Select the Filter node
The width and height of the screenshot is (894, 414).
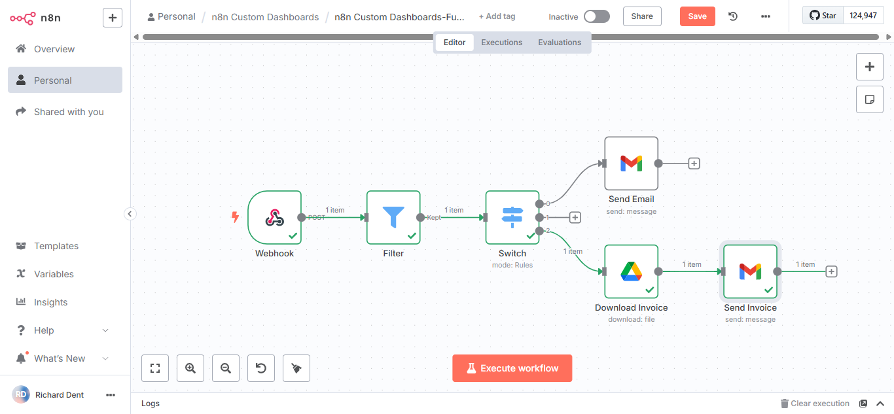[393, 217]
